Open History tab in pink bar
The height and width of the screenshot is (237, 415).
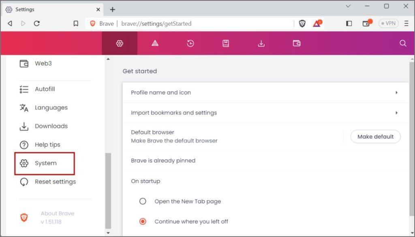click(190, 43)
